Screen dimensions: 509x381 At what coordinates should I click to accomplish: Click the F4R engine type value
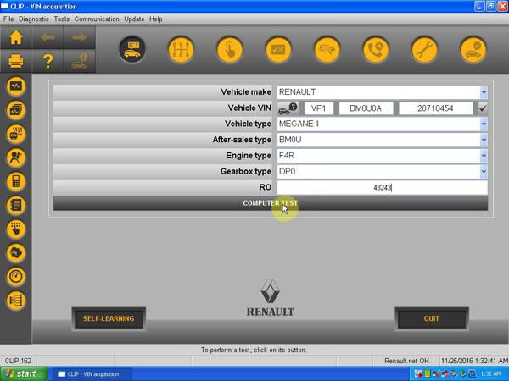click(x=287, y=156)
